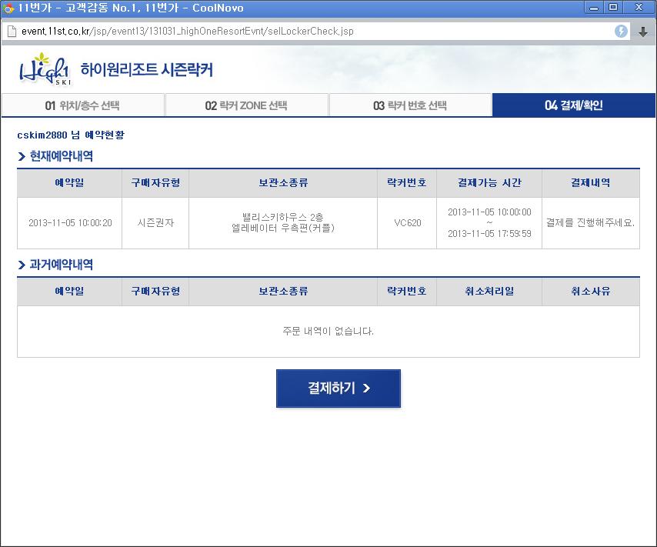Click the CoolNovo browser icon in title bar
This screenshot has height=547, width=657.
[x=8, y=8]
